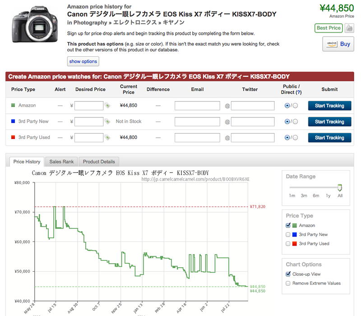
Task: Open the show options button
Action: tap(83, 61)
